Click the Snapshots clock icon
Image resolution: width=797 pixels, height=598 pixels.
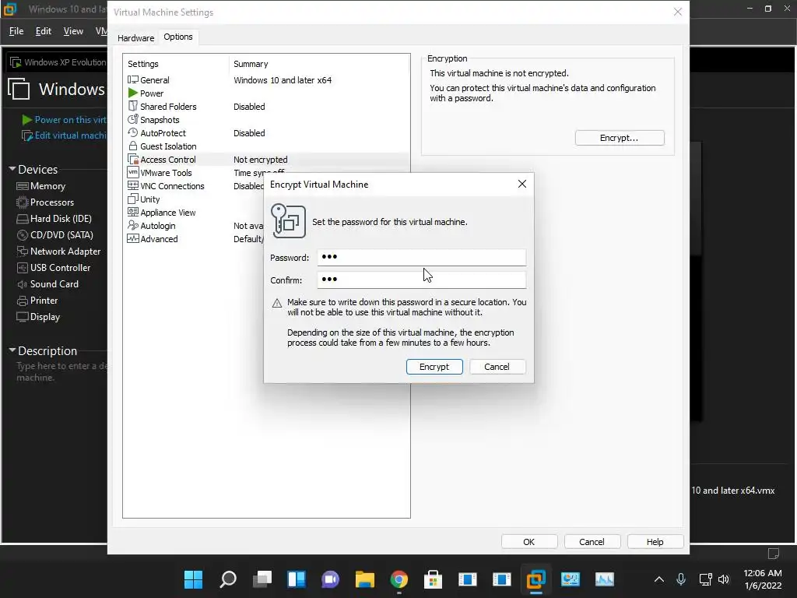[x=132, y=119]
